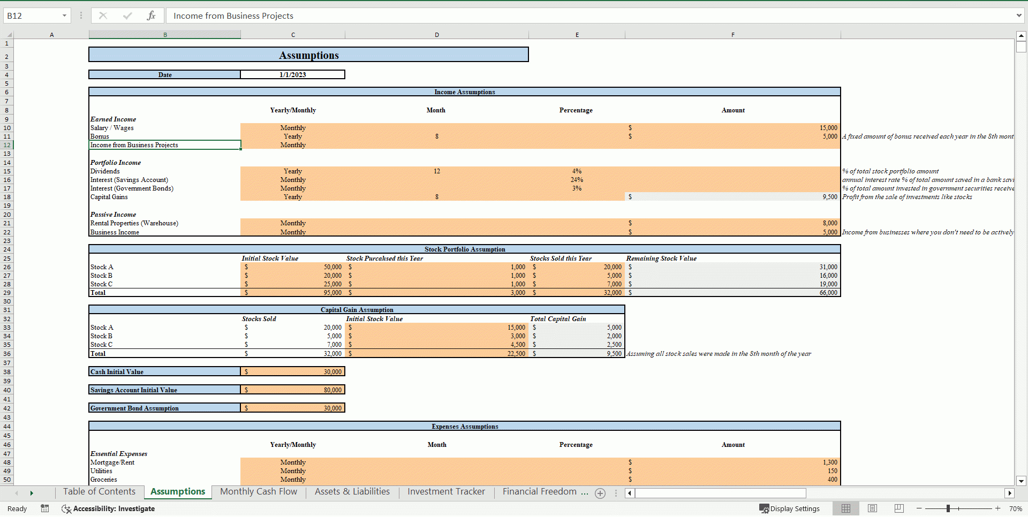Select column F header

[733, 35]
